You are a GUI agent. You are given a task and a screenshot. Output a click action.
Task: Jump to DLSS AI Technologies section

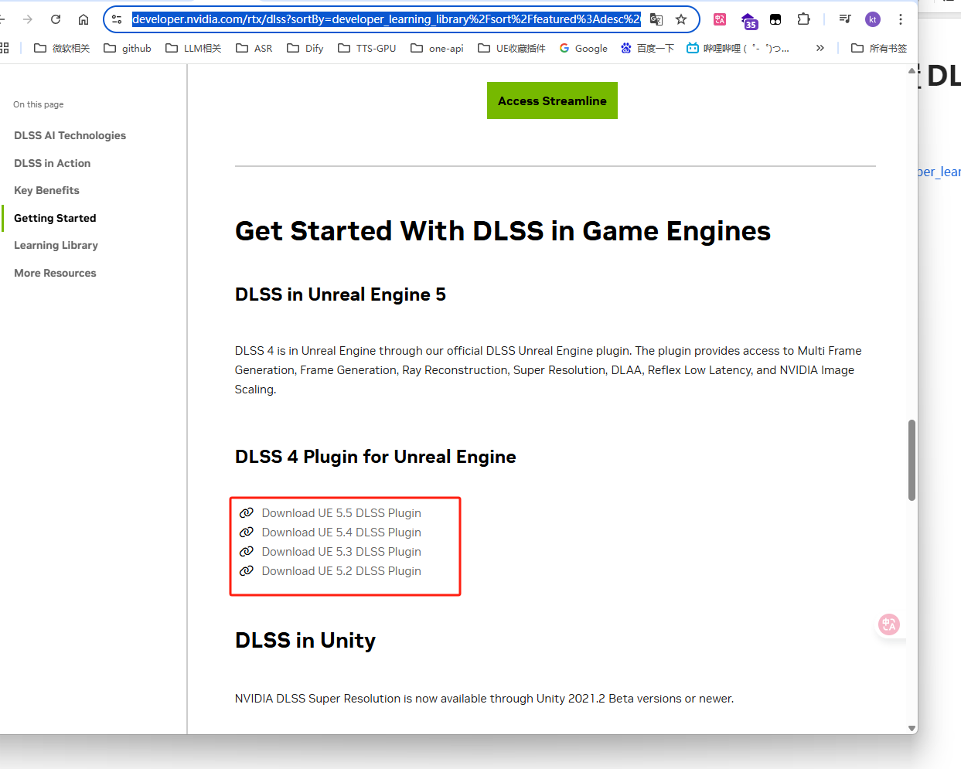pyautogui.click(x=70, y=135)
